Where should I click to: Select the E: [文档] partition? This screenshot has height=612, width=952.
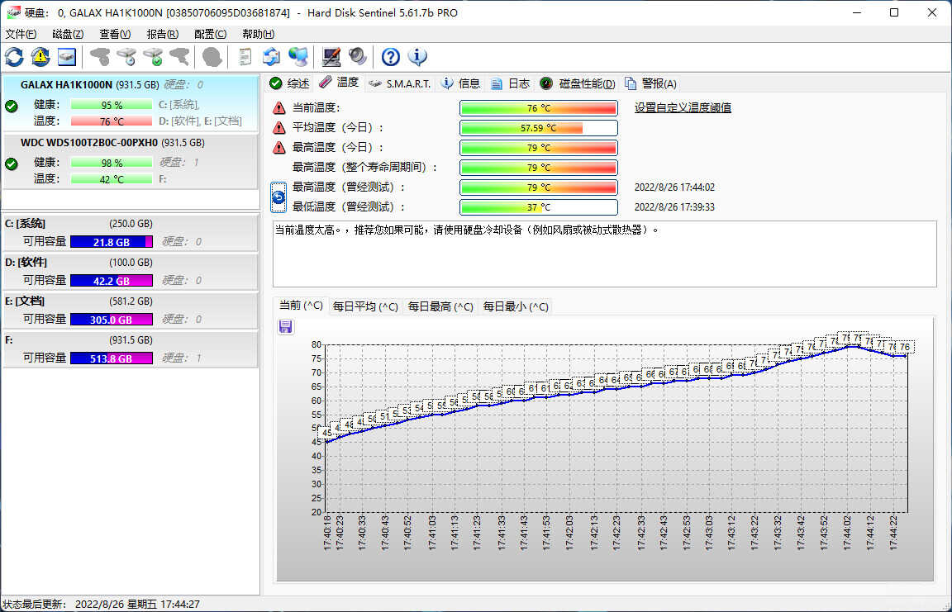tap(130, 311)
